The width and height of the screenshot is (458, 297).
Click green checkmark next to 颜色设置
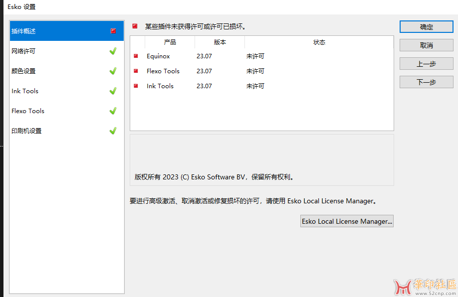pos(113,71)
